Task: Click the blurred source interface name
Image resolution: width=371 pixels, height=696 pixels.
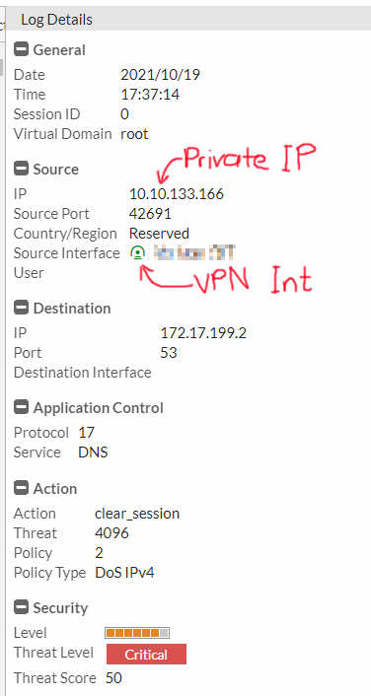Action: click(x=194, y=253)
